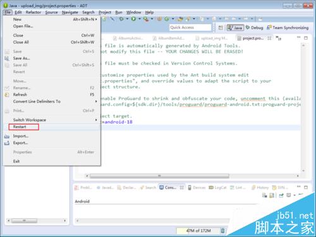Viewport: 316px width, 237px height.
Task: Open the Source menu
Action: pos(51,12)
